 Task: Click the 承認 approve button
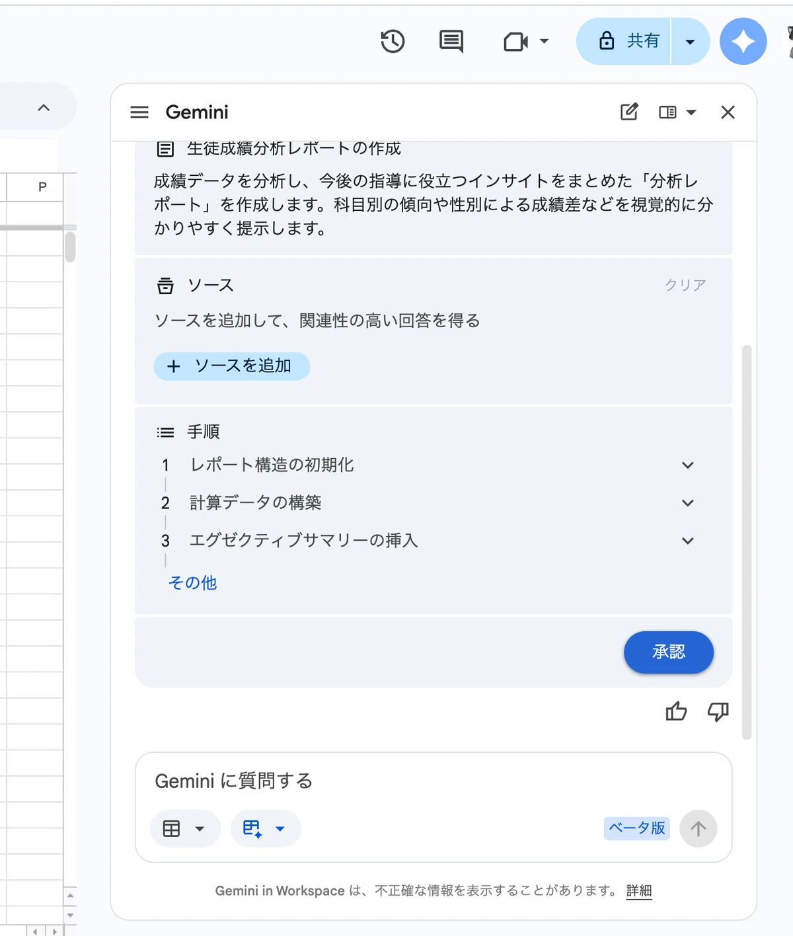click(669, 652)
